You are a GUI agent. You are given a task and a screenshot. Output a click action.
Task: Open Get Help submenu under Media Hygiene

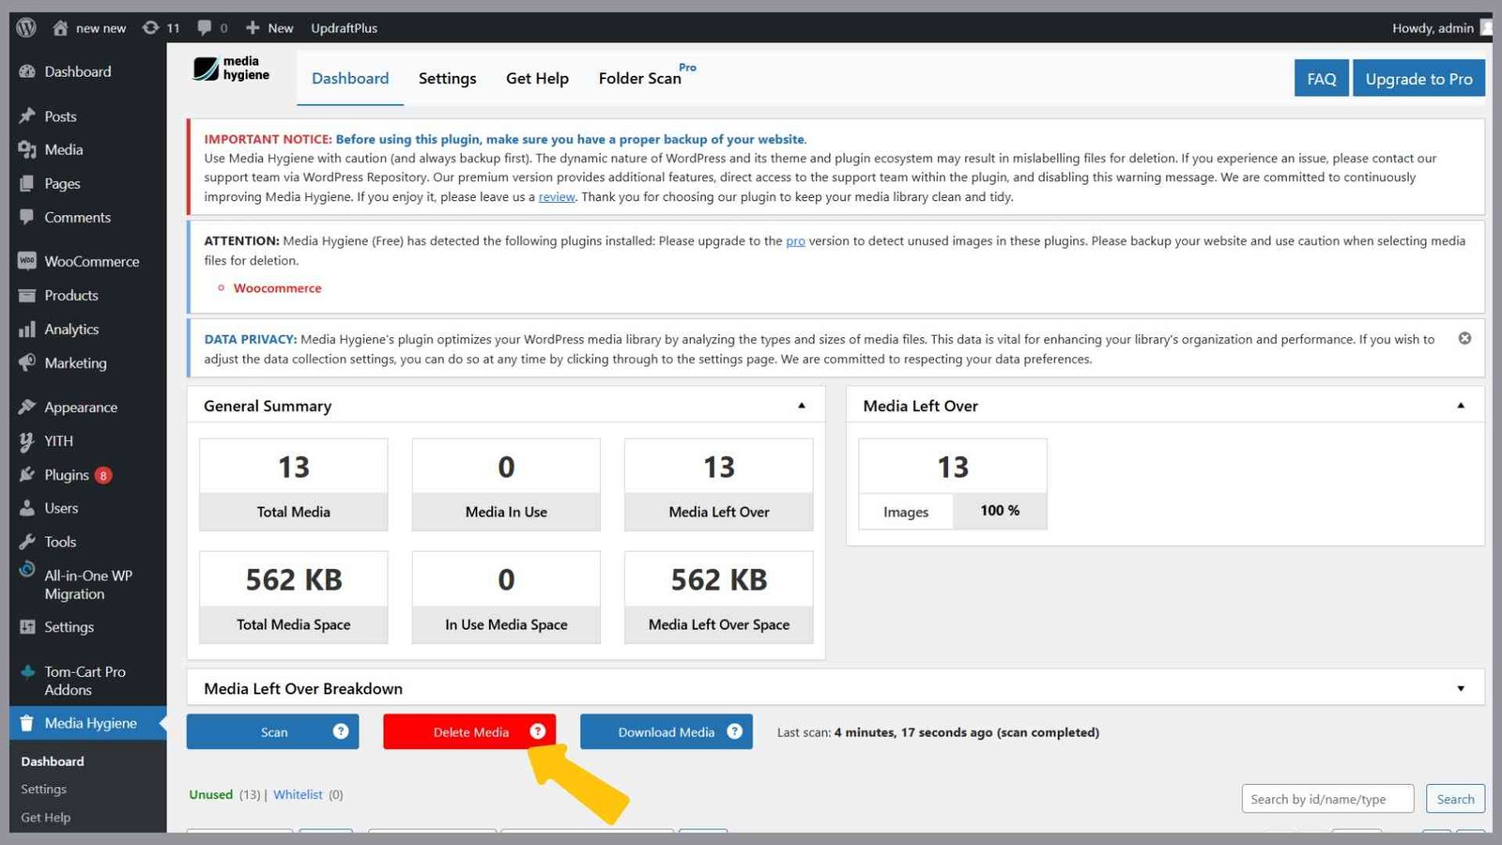click(46, 818)
